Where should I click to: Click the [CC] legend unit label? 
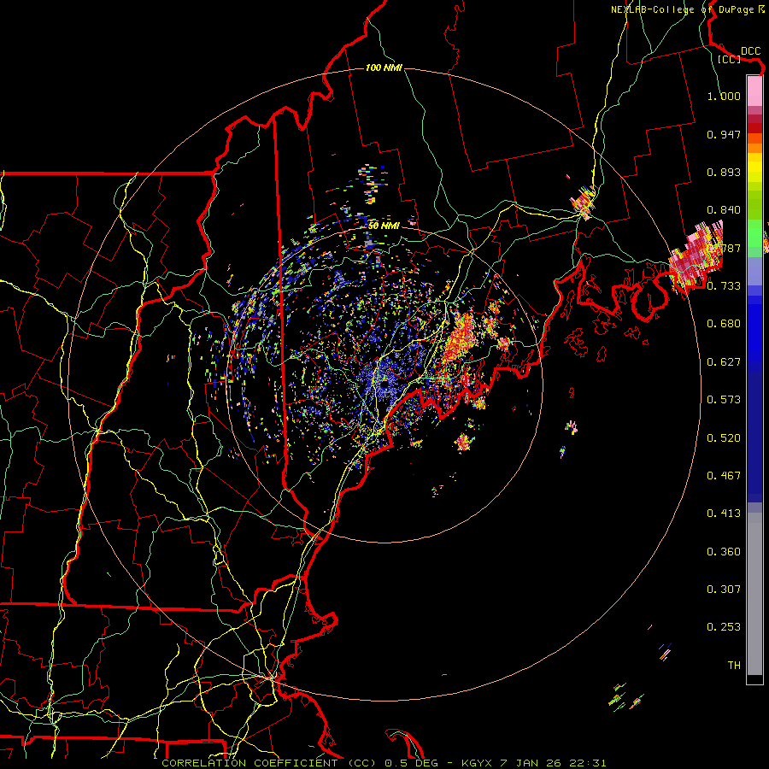(x=729, y=59)
